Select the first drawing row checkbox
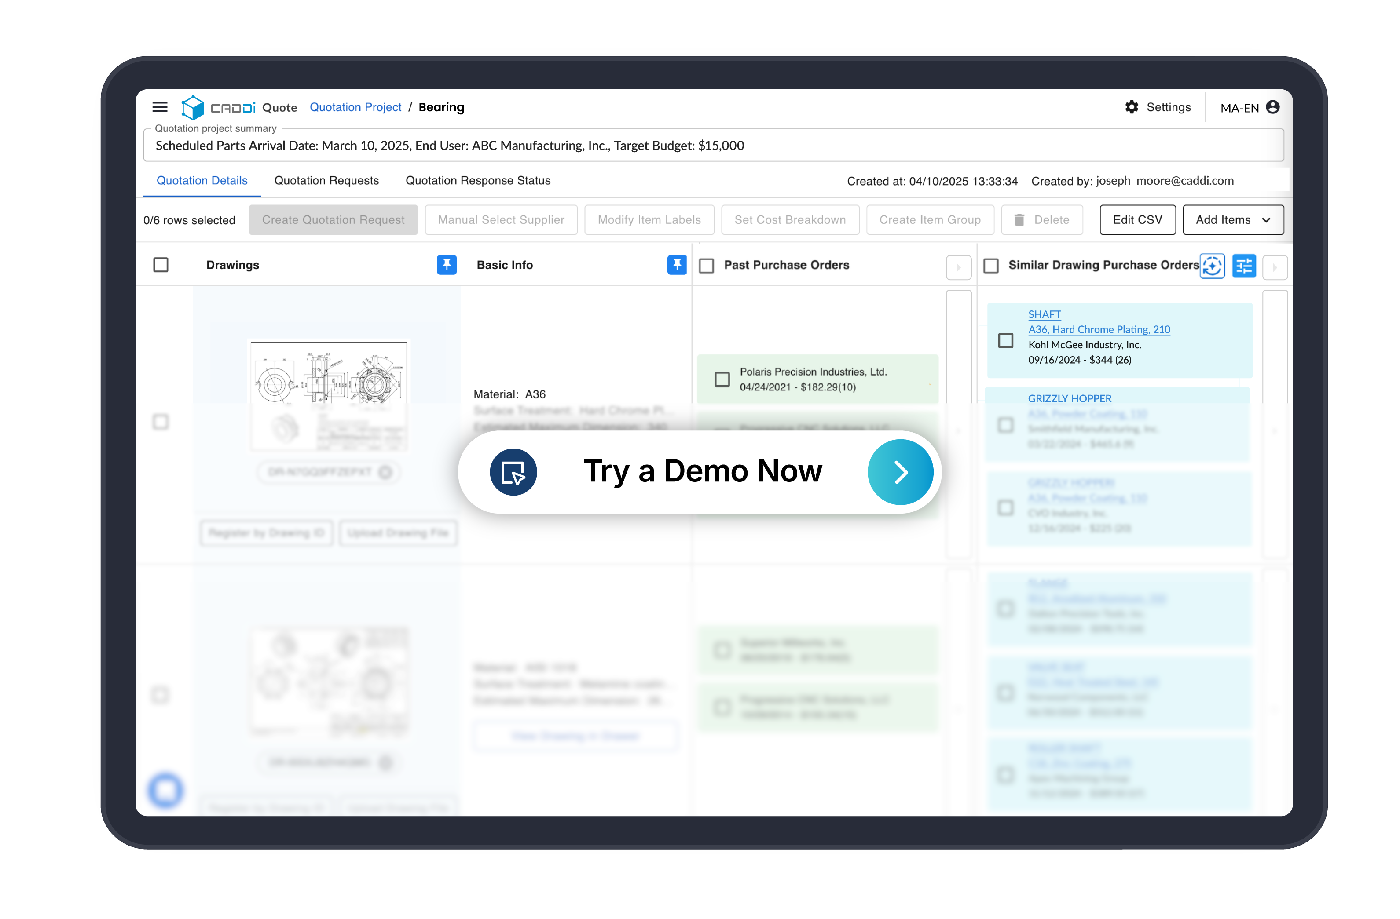 [161, 422]
